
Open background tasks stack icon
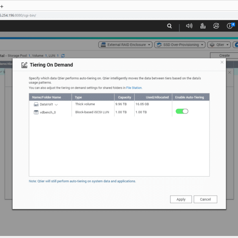click(203, 26)
